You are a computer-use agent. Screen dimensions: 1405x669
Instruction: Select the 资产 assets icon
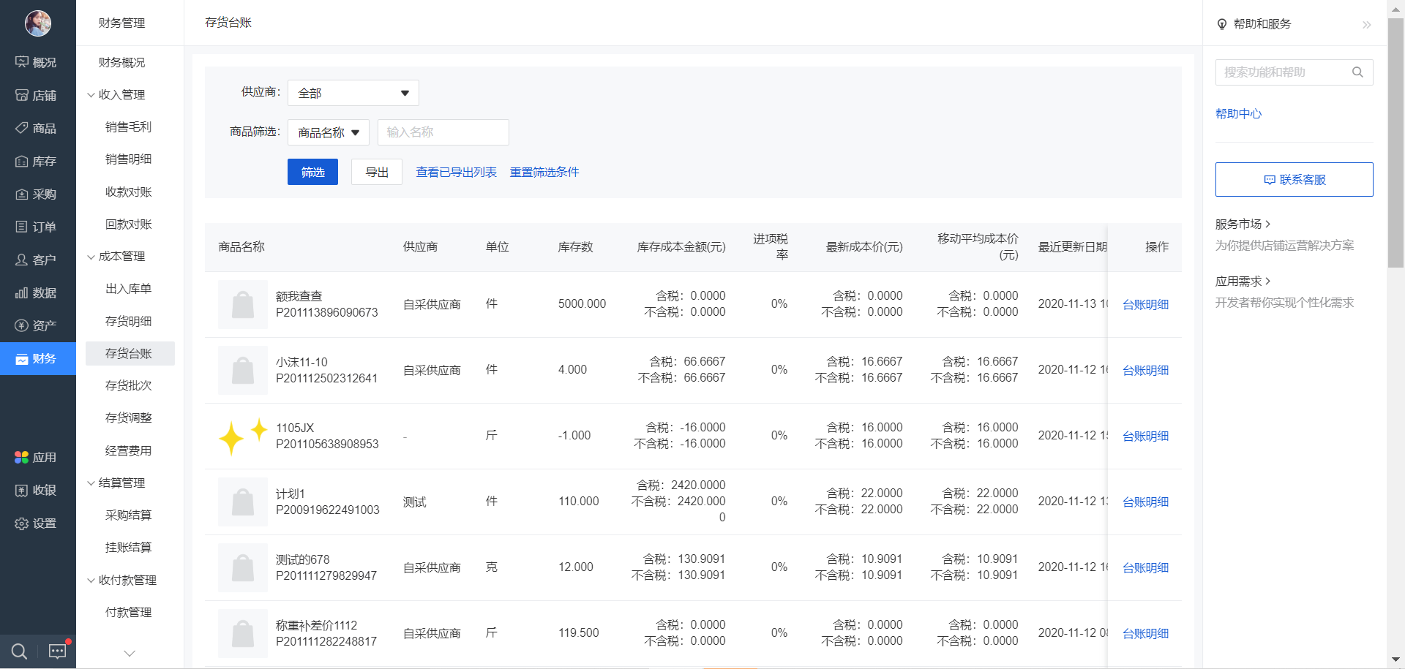[x=37, y=325]
